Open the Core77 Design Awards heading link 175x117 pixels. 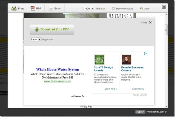[103, 69]
